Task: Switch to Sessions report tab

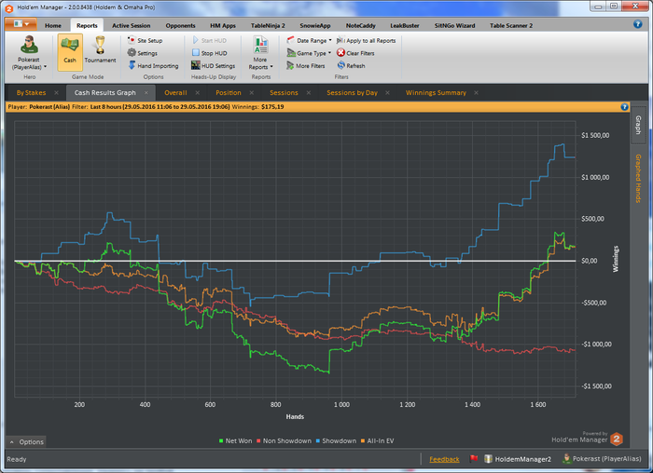Action: click(x=284, y=93)
